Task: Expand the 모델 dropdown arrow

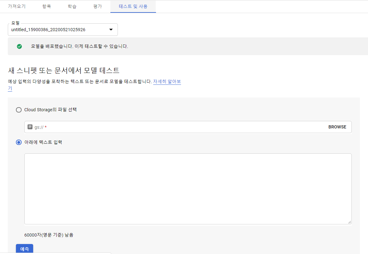Action: (111, 30)
